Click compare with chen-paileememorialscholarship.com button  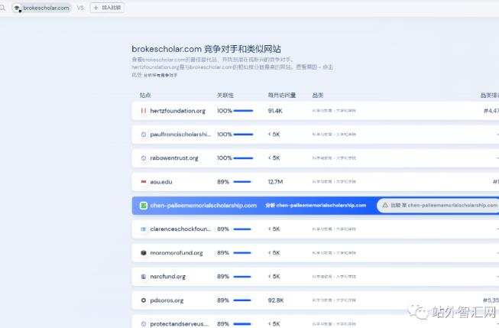tap(438, 206)
